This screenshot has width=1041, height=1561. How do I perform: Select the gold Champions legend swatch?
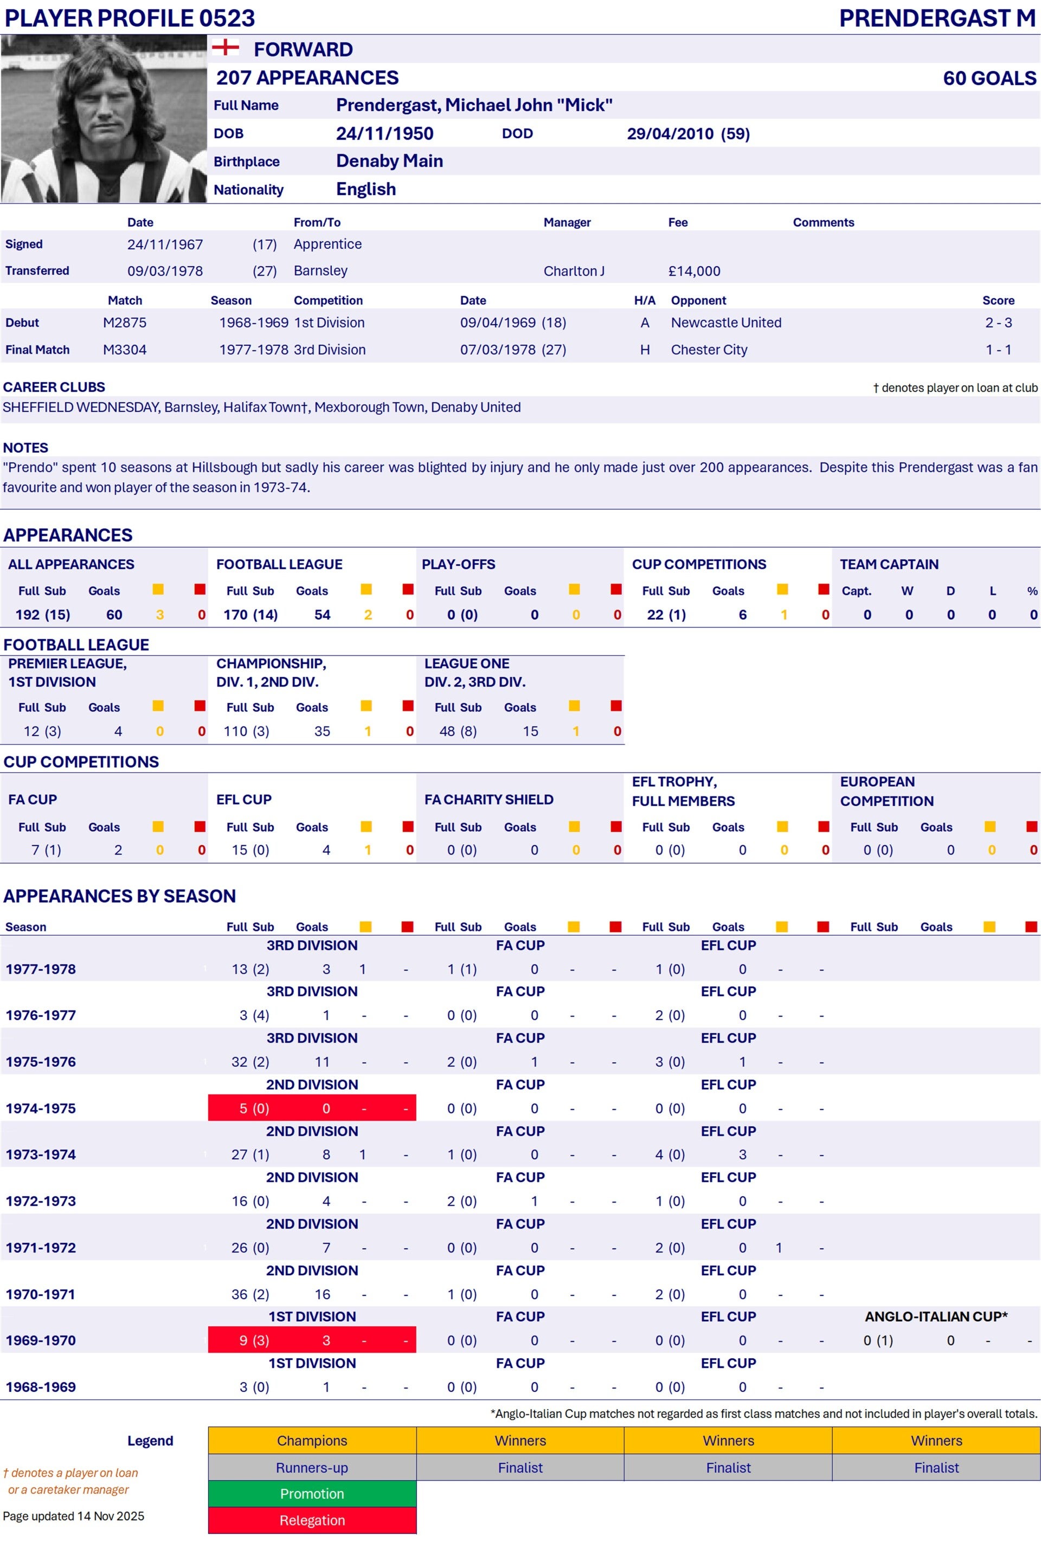tap(312, 1440)
